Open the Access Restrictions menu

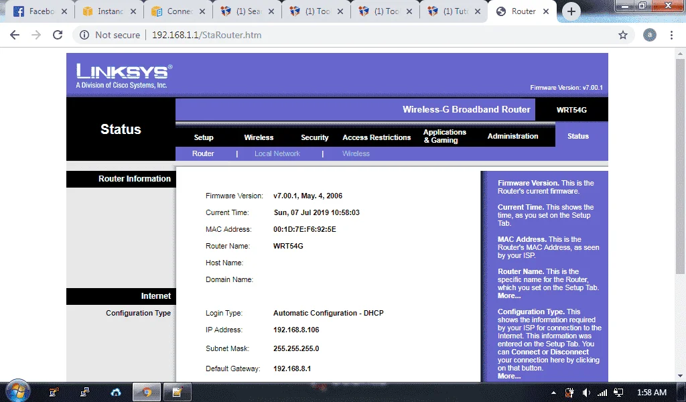pyautogui.click(x=376, y=137)
